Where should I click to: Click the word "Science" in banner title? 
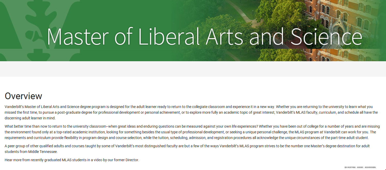click(326, 36)
